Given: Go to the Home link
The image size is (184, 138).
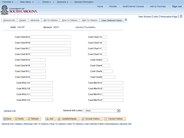Looking at the screenshot, I should point(100,6).
